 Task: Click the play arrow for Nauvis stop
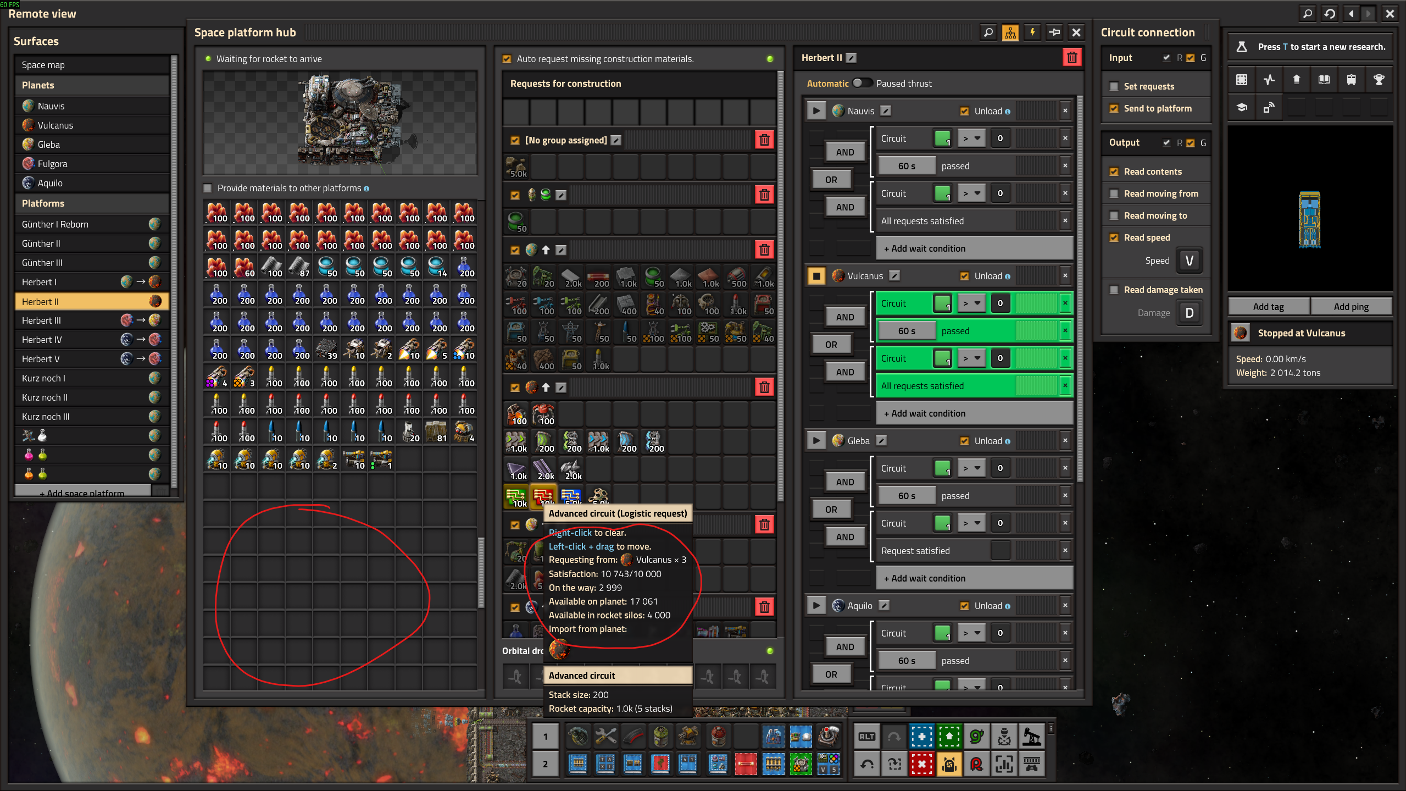(816, 111)
